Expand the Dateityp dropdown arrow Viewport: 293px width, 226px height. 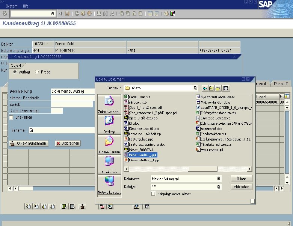click(219, 187)
